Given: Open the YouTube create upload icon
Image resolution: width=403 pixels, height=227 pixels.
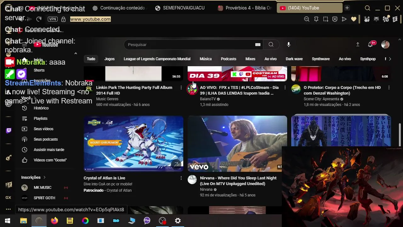Looking at the screenshot, I should (358, 44).
